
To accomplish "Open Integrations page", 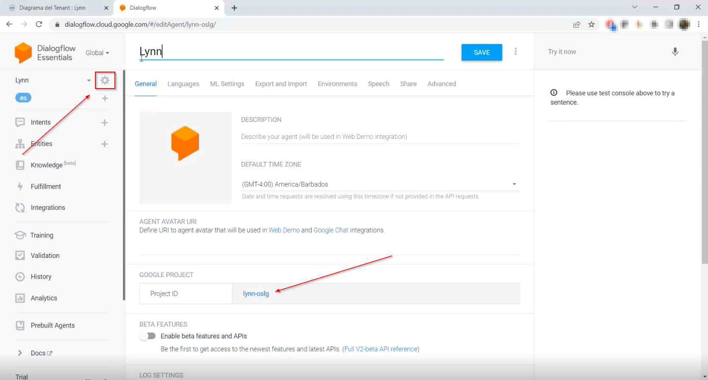I will [48, 208].
